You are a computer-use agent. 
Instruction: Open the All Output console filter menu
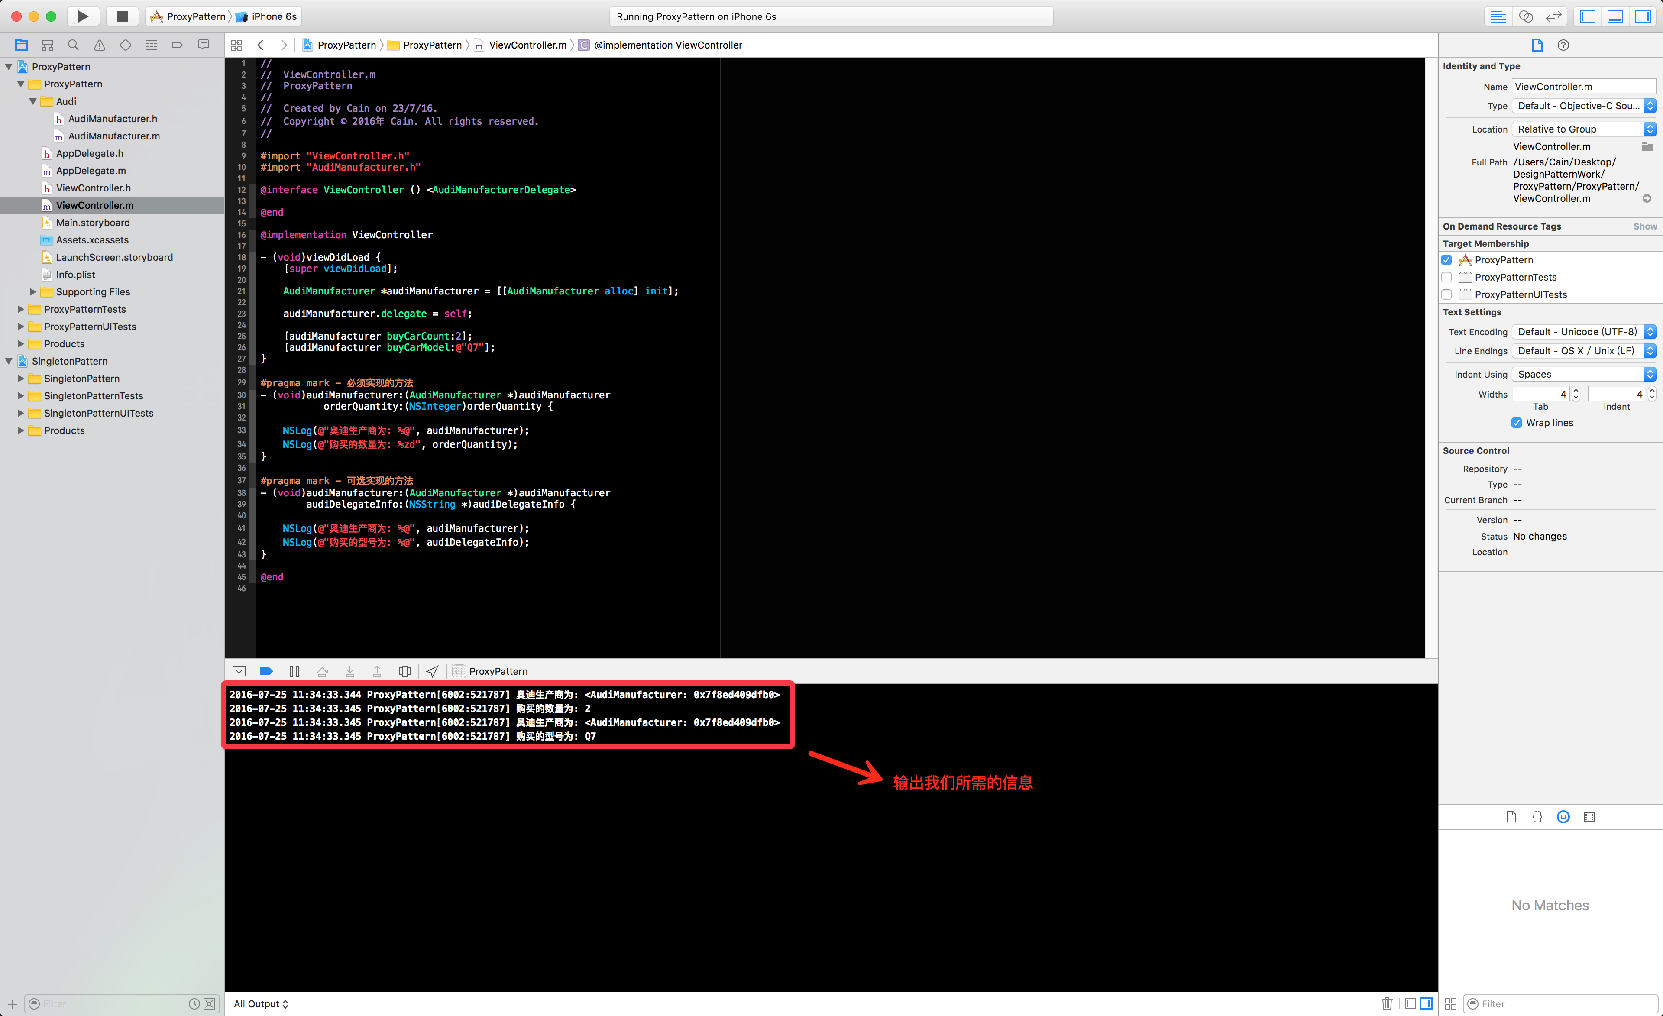pos(261,1003)
